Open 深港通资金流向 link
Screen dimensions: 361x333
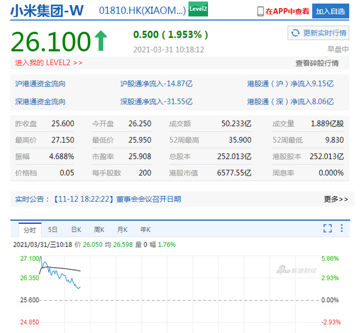coord(40,101)
